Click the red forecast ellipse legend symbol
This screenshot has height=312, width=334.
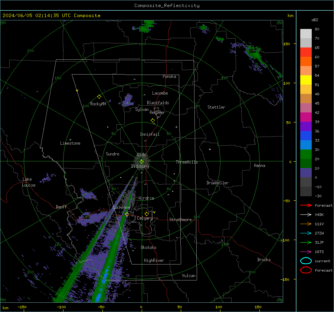(306, 270)
